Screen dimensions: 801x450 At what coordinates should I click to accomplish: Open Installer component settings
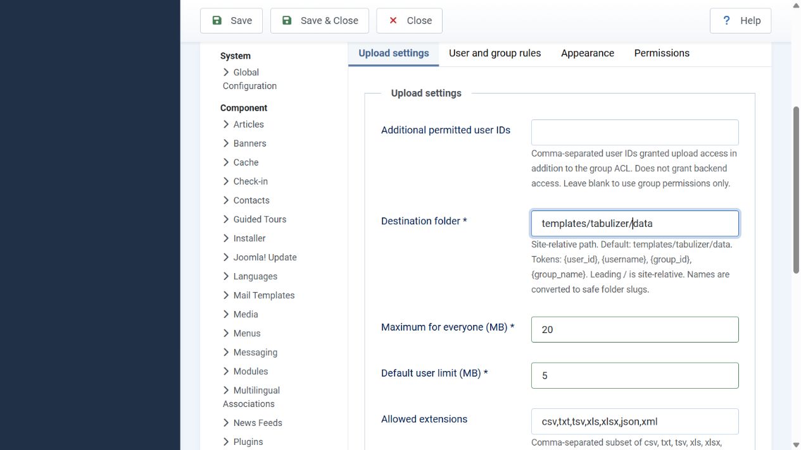click(244, 238)
